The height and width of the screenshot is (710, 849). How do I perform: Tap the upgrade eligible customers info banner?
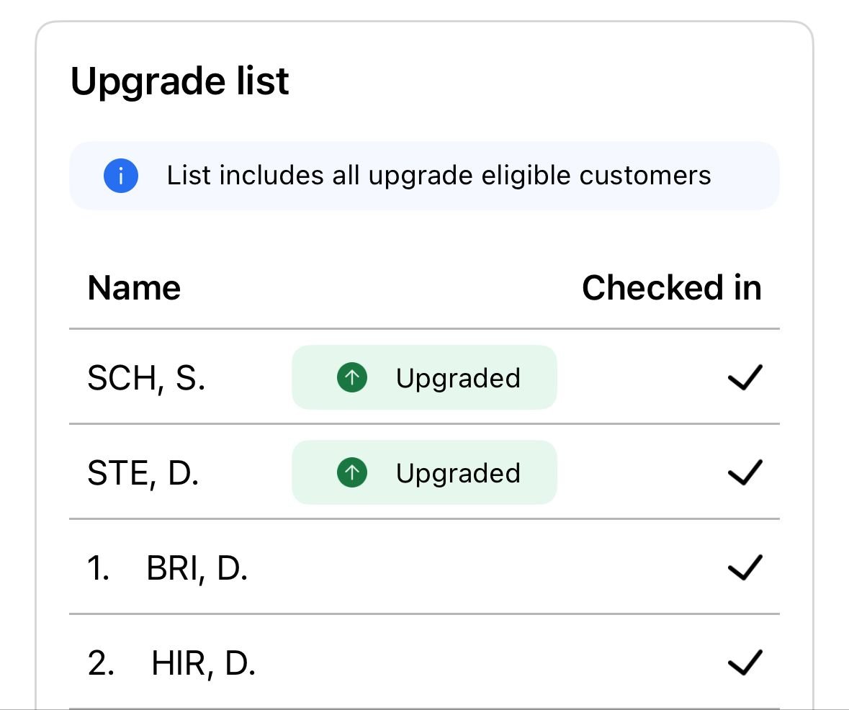(439, 176)
